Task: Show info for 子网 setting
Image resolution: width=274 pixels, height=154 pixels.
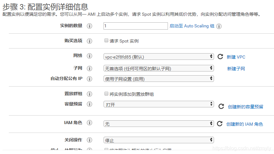Action: 90,69
